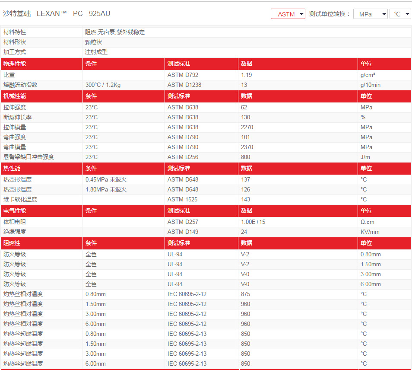Screen dimensions: 412x370
Task: Click the ASTM 1525 standard cell
Action: pos(182,199)
